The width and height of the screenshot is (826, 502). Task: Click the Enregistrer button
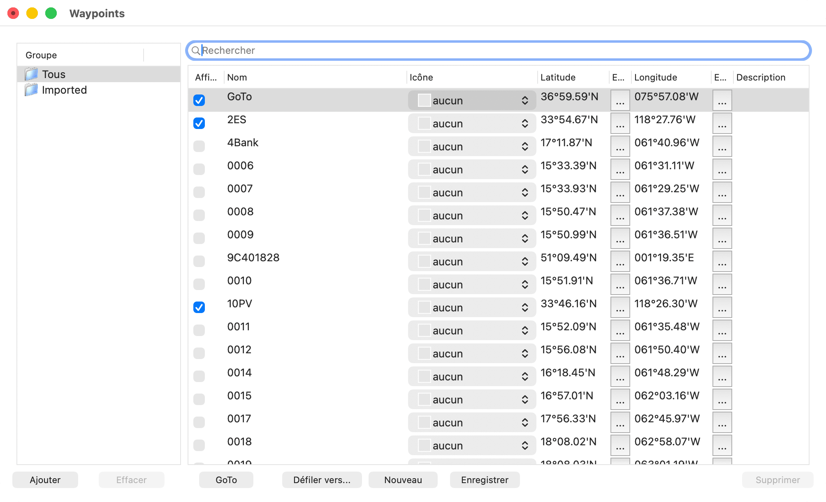point(485,480)
